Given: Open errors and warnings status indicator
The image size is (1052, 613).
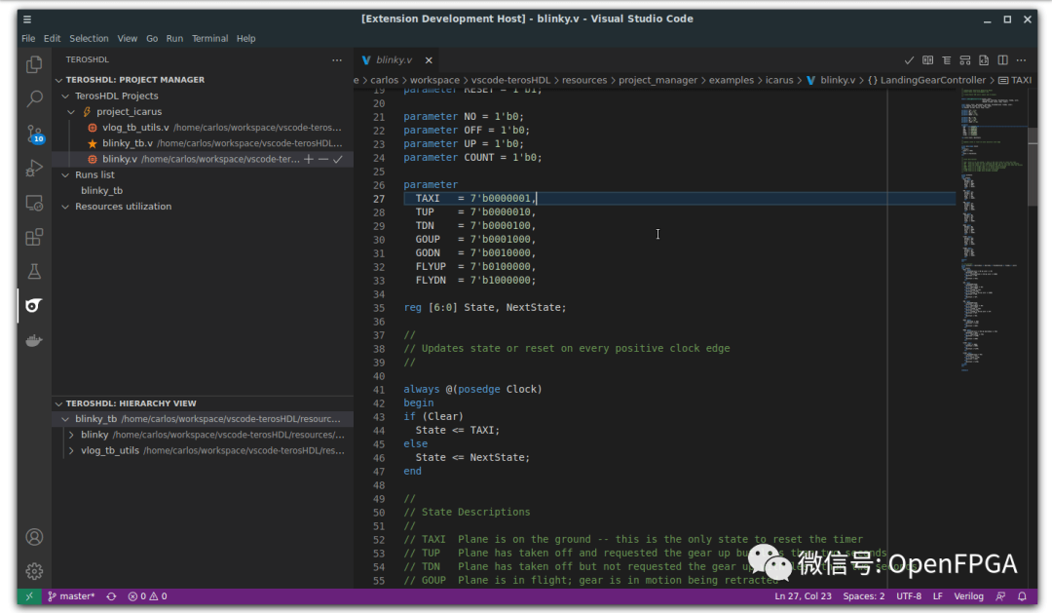Looking at the screenshot, I should (x=148, y=596).
